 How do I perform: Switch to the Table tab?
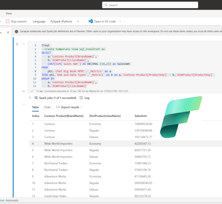[35, 107]
